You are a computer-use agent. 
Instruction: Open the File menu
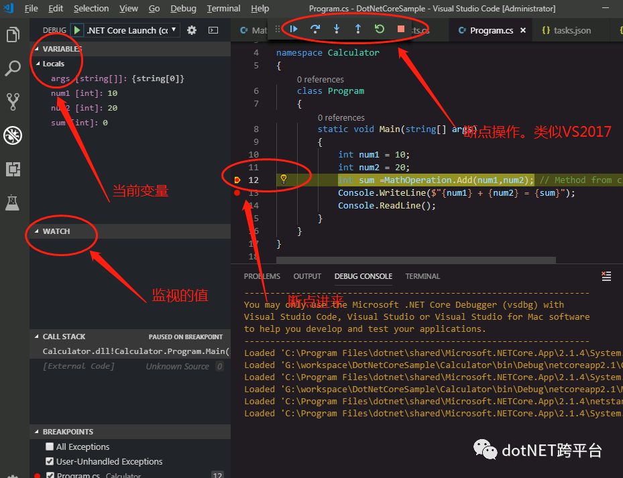point(31,8)
